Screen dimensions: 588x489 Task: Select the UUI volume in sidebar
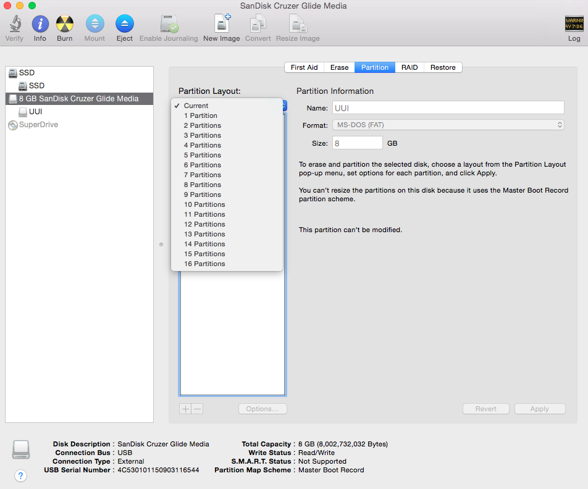coord(79,112)
